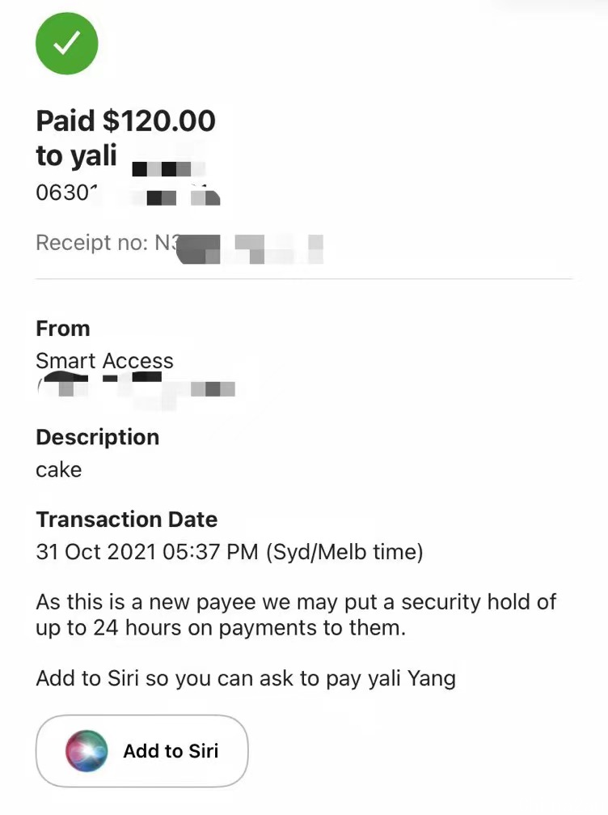Select the Paid $120.00 amount heading

pos(125,121)
